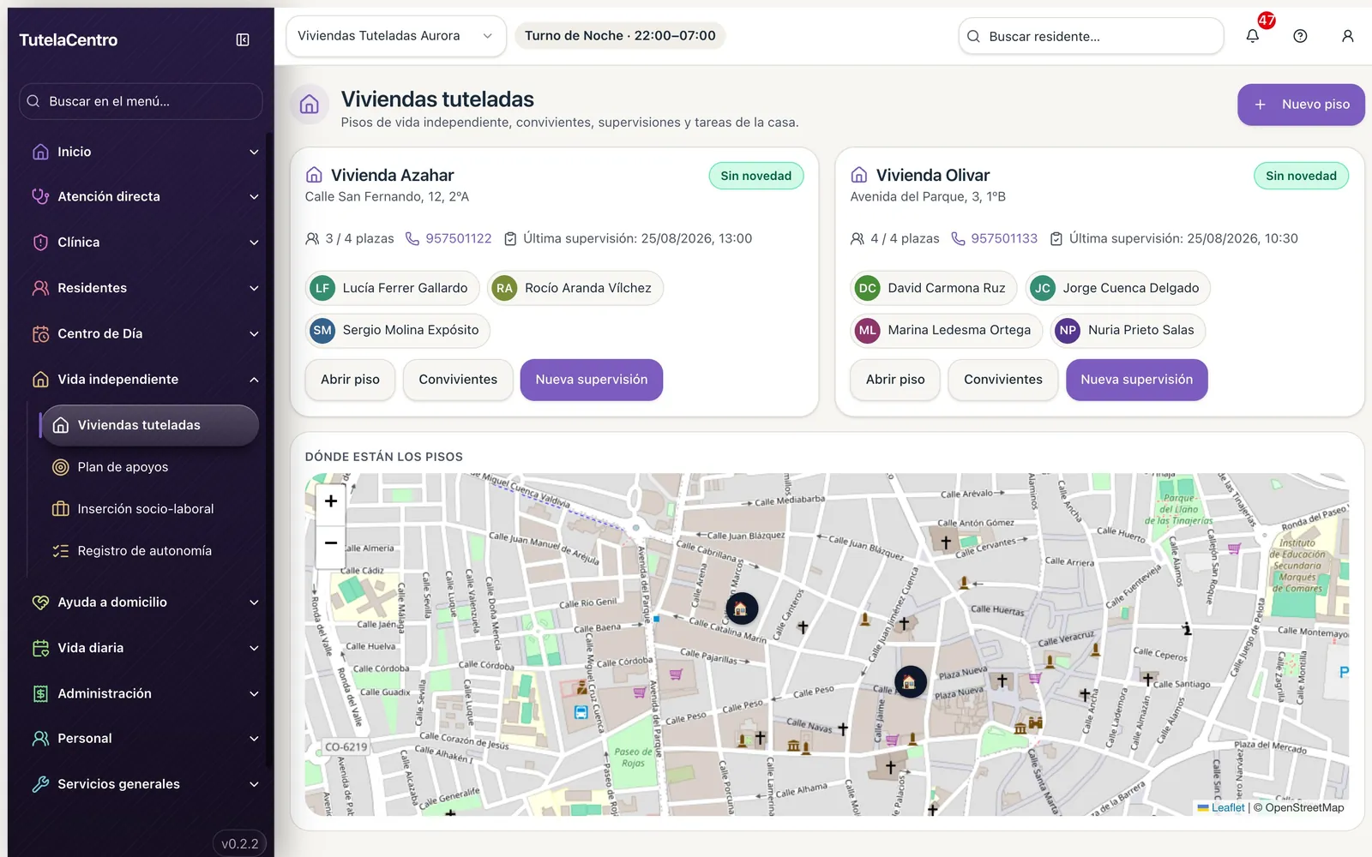Open the help question-mark icon
The width and height of the screenshot is (1372, 857).
click(1300, 36)
